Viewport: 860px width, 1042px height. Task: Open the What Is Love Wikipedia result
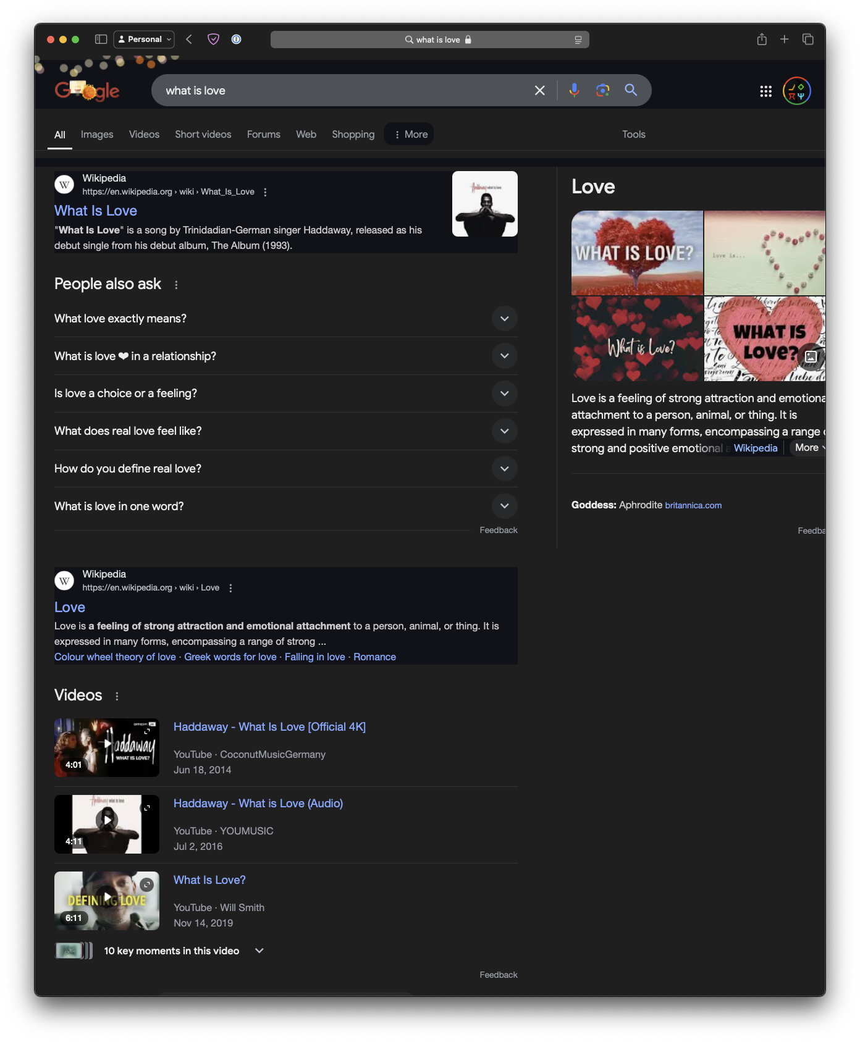pos(96,211)
